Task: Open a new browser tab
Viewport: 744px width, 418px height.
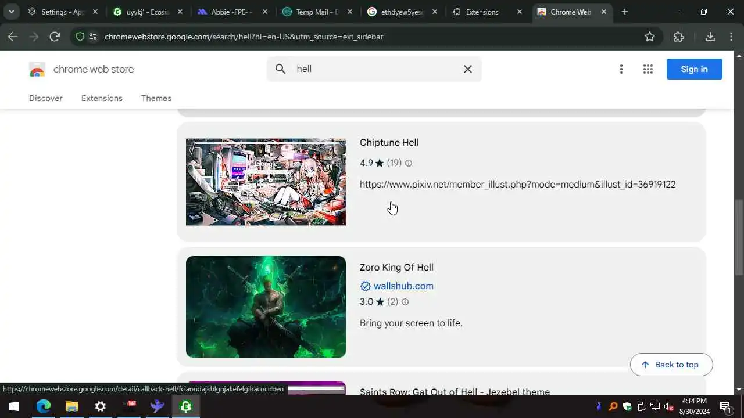Action: pyautogui.click(x=625, y=12)
